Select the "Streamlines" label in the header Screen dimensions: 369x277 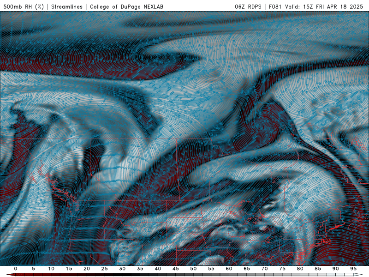(67, 6)
